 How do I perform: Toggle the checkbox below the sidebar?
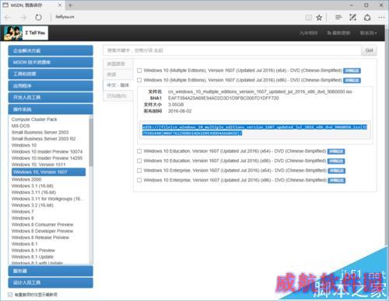[10, 295]
